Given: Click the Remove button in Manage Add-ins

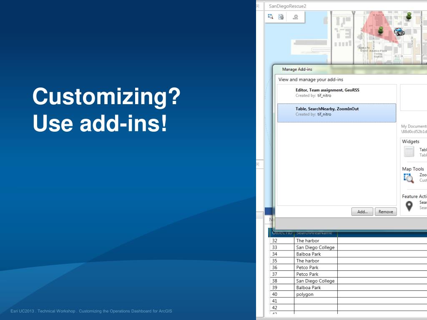Looking at the screenshot, I should click(386, 212).
